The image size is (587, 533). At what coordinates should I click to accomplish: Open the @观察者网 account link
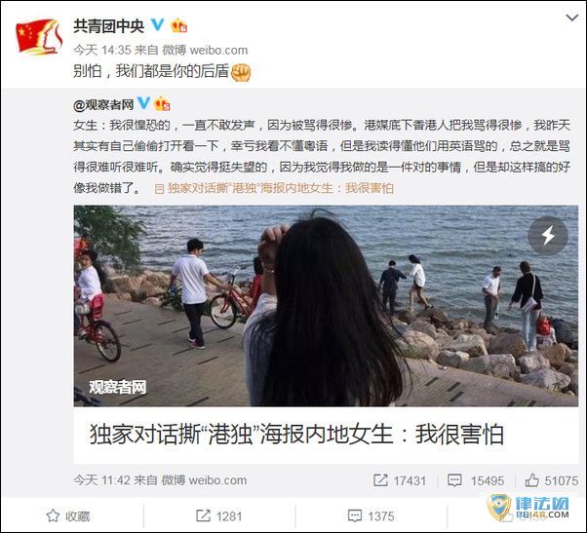click(x=103, y=105)
